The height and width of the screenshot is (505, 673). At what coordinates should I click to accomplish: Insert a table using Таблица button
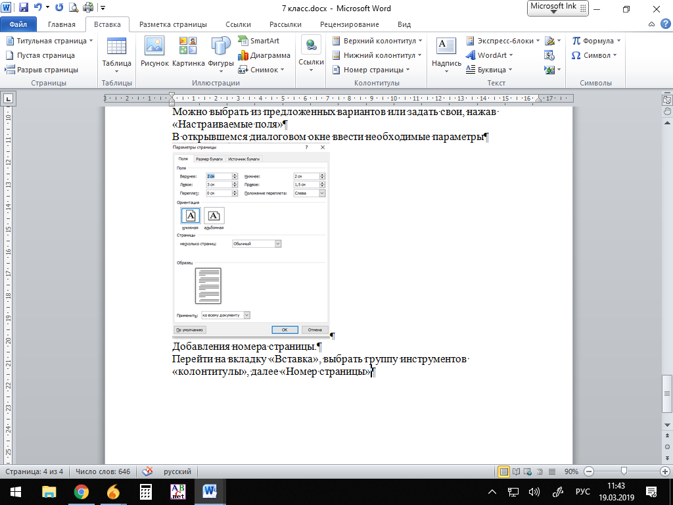(116, 53)
